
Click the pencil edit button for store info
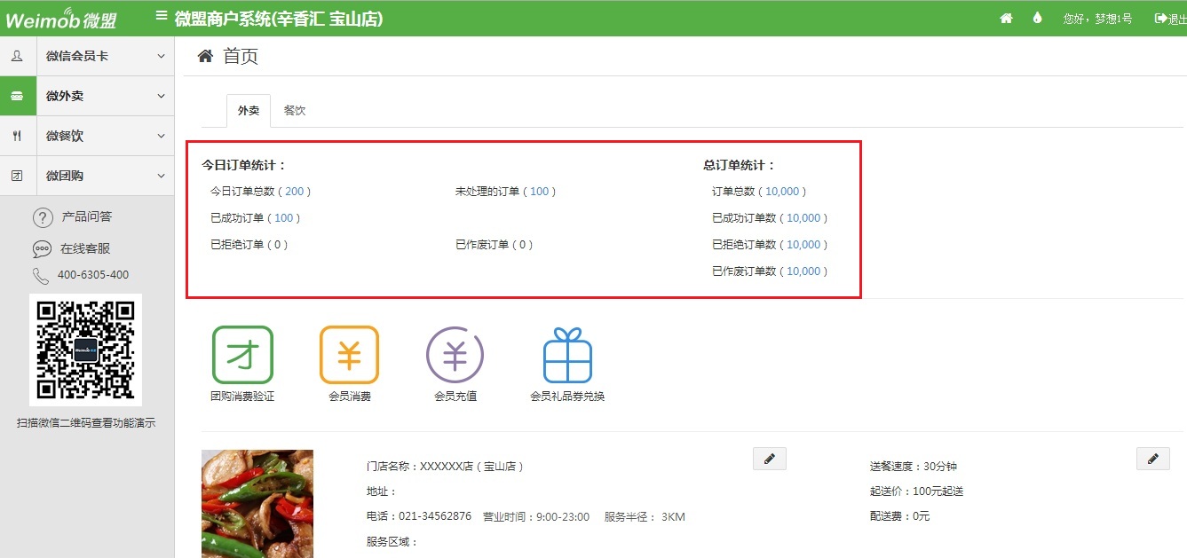(x=769, y=459)
